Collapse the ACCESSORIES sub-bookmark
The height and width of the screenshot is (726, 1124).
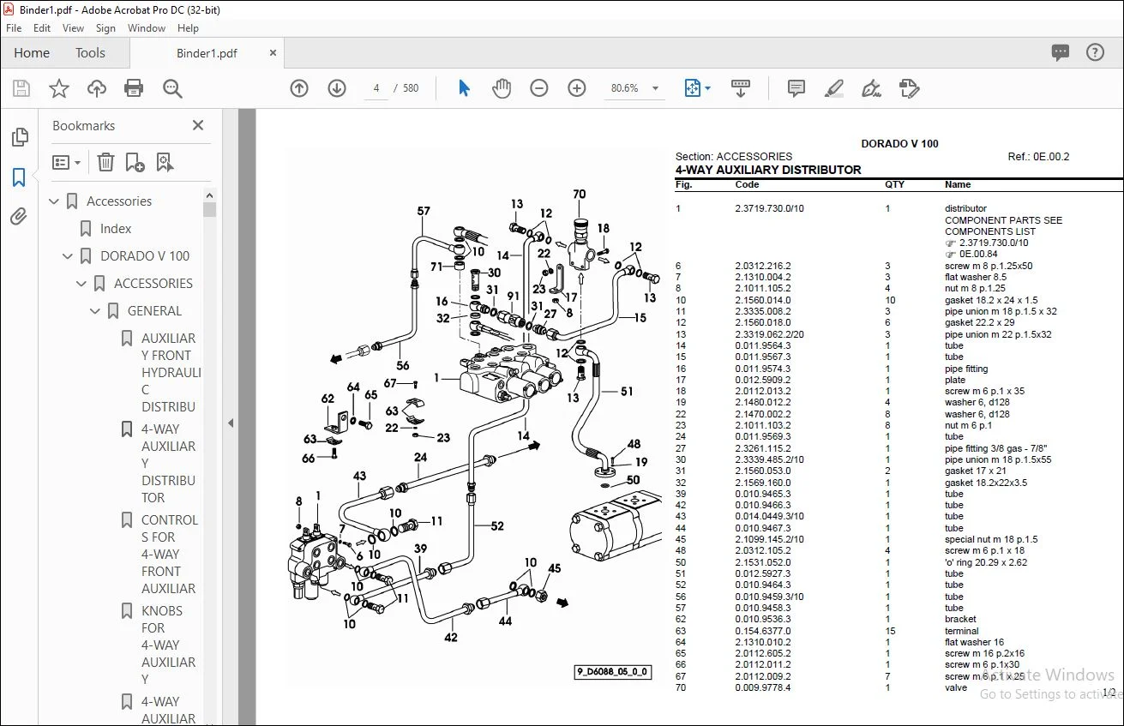point(82,284)
